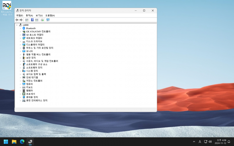The height and width of the screenshot is (146, 234).
Task: Click the 저장소 컨트롤러 icon
Action: 24,81
